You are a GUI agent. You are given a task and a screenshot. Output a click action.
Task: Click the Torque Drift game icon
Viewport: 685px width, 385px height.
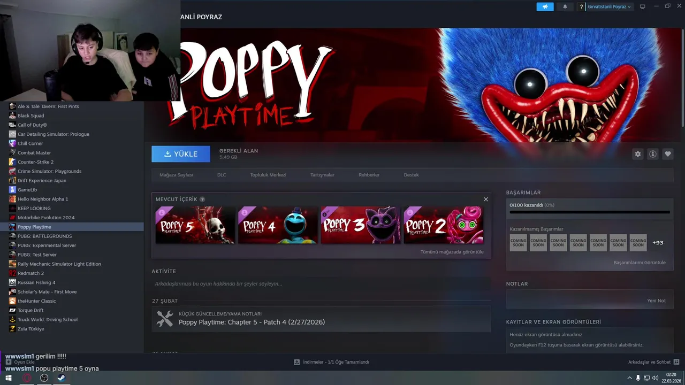pos(12,310)
